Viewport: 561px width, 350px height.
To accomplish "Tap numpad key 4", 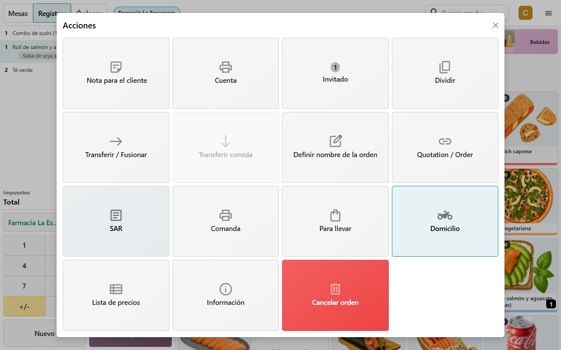I will tap(24, 266).
